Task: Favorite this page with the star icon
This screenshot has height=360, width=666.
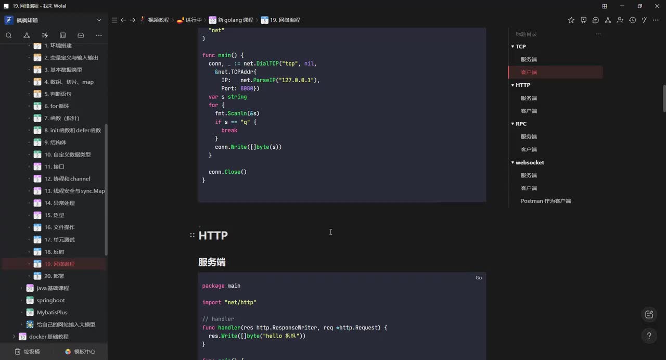Action: (x=571, y=20)
